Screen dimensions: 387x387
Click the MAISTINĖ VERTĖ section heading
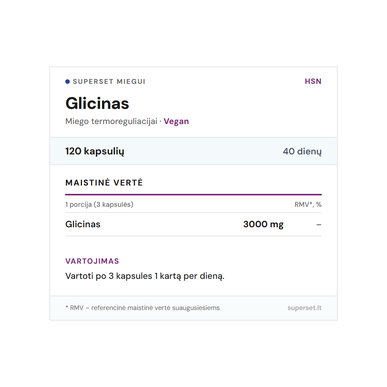pos(104,182)
